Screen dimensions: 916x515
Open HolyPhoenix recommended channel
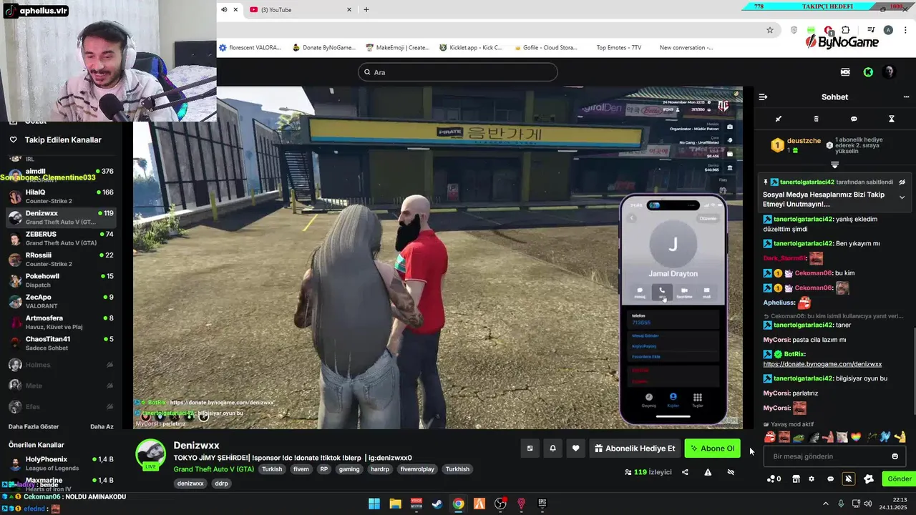pyautogui.click(x=61, y=463)
